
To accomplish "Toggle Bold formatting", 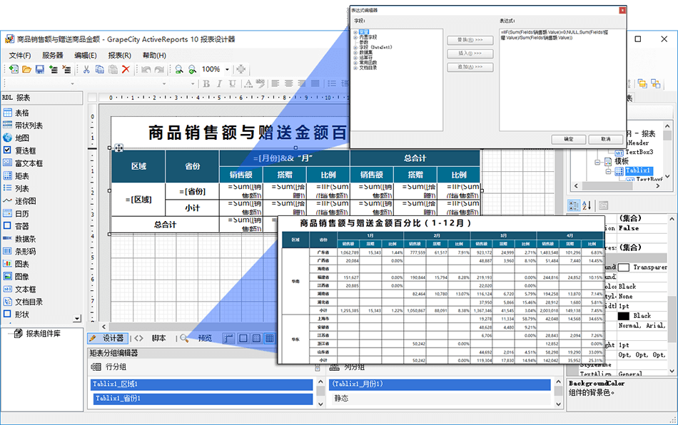I will (206, 83).
